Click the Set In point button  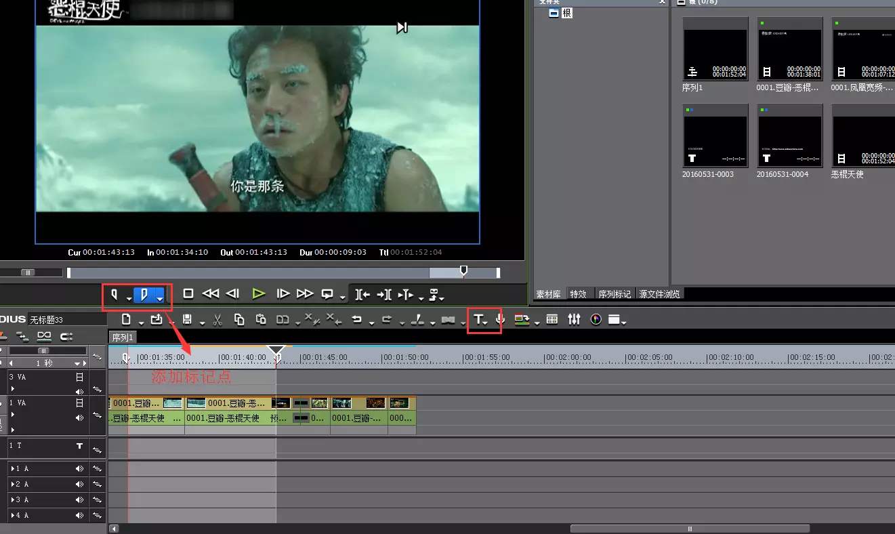(114, 294)
